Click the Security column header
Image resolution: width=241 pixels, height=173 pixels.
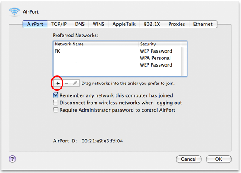click(160, 44)
